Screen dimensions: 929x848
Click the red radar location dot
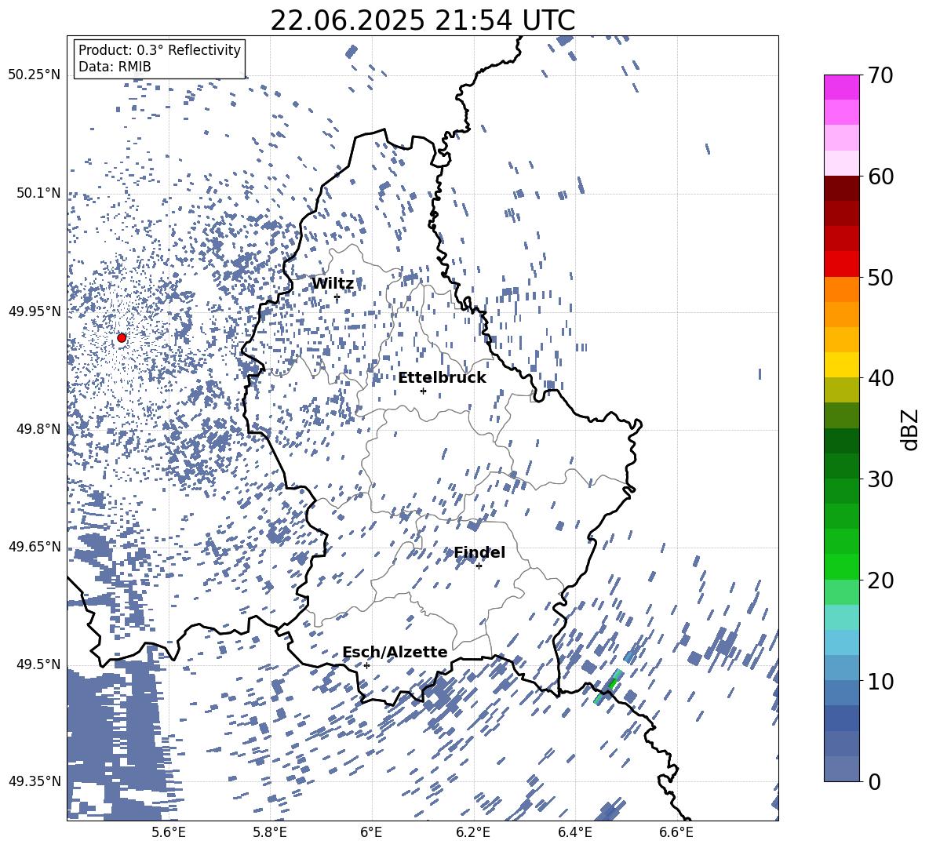[122, 338]
